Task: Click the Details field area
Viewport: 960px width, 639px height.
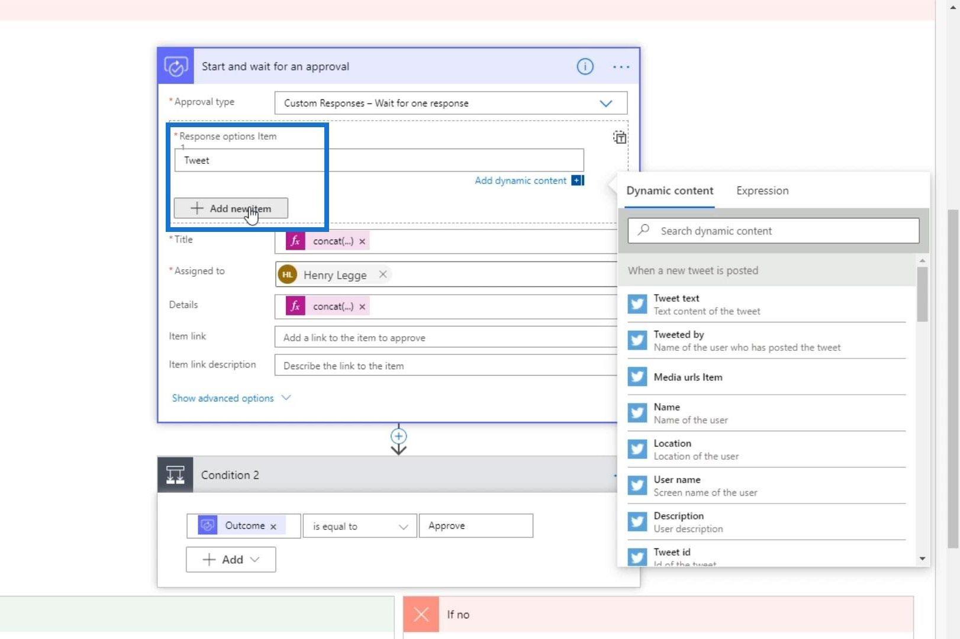Action: [x=446, y=306]
